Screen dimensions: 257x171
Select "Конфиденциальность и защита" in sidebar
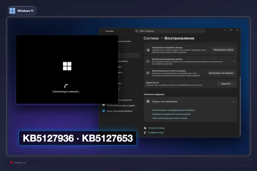click(121, 105)
